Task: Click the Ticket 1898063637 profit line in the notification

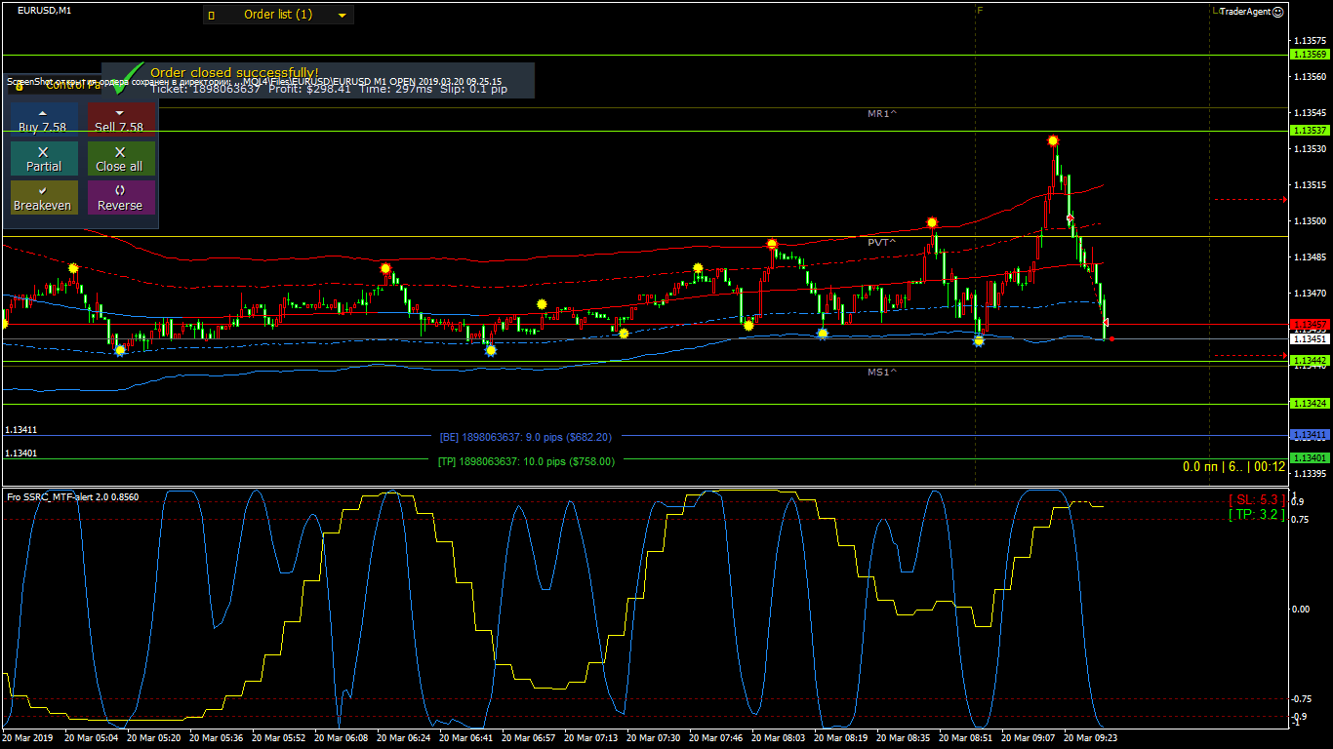Action: tap(329, 89)
